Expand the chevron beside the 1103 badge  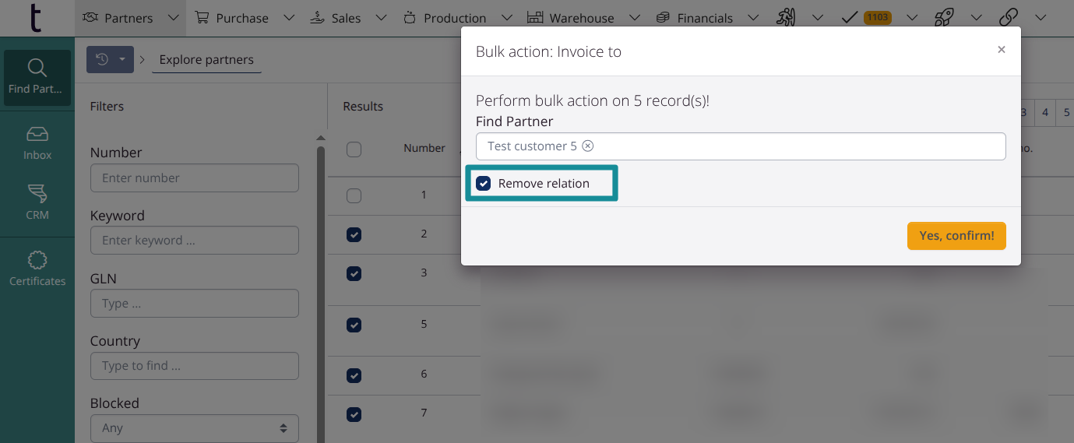(912, 18)
